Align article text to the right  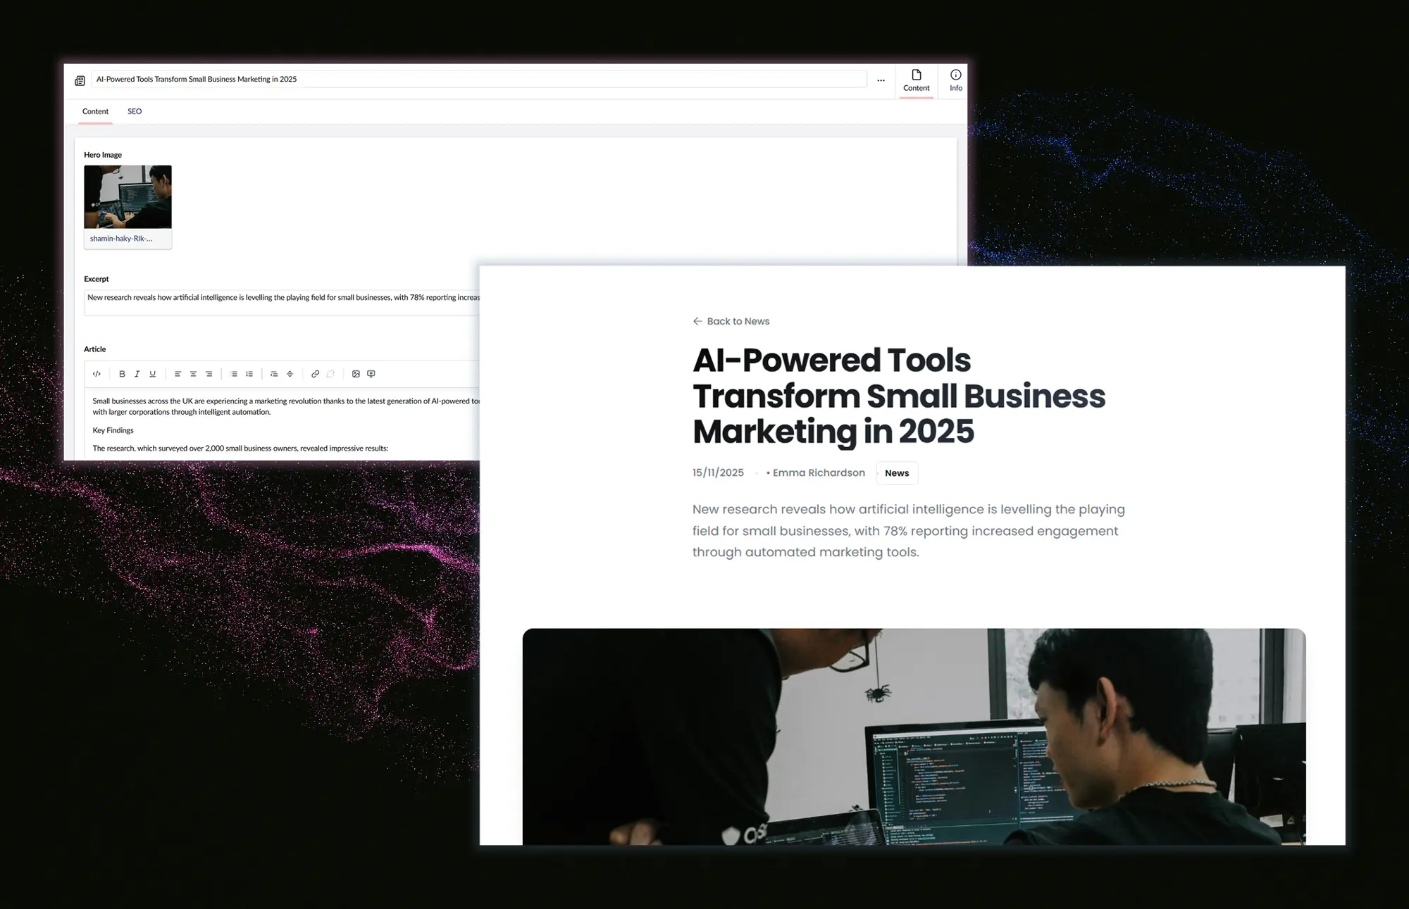[209, 374]
